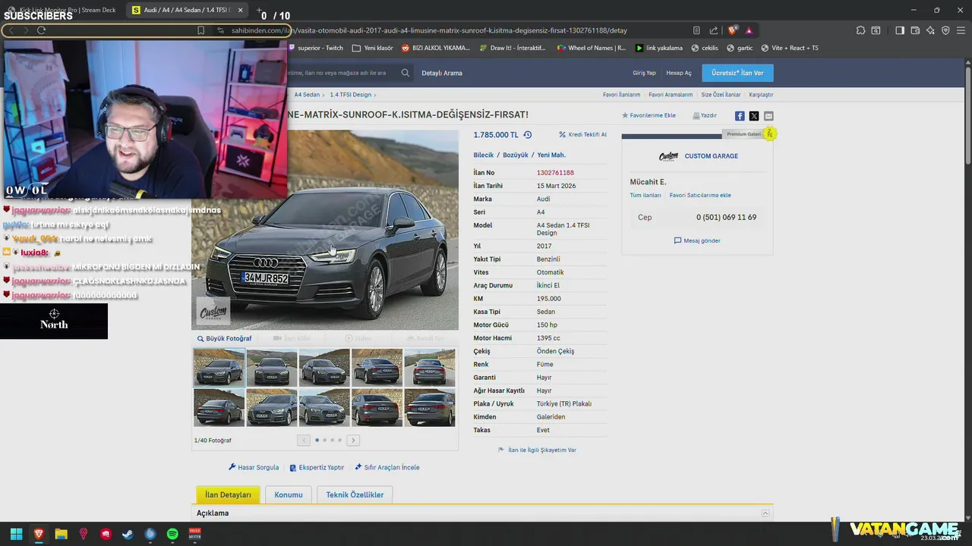Toggle the browser sidebar panel icon
This screenshot has width=972, height=546.
[900, 30]
